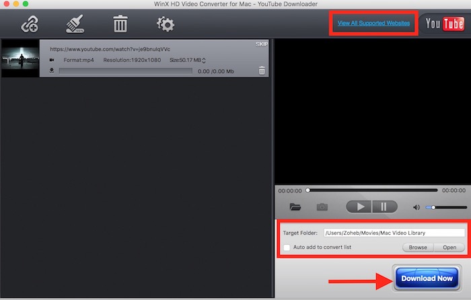Mute audio via the speaker icon
The width and height of the screenshot is (471, 300).
[x=416, y=207]
